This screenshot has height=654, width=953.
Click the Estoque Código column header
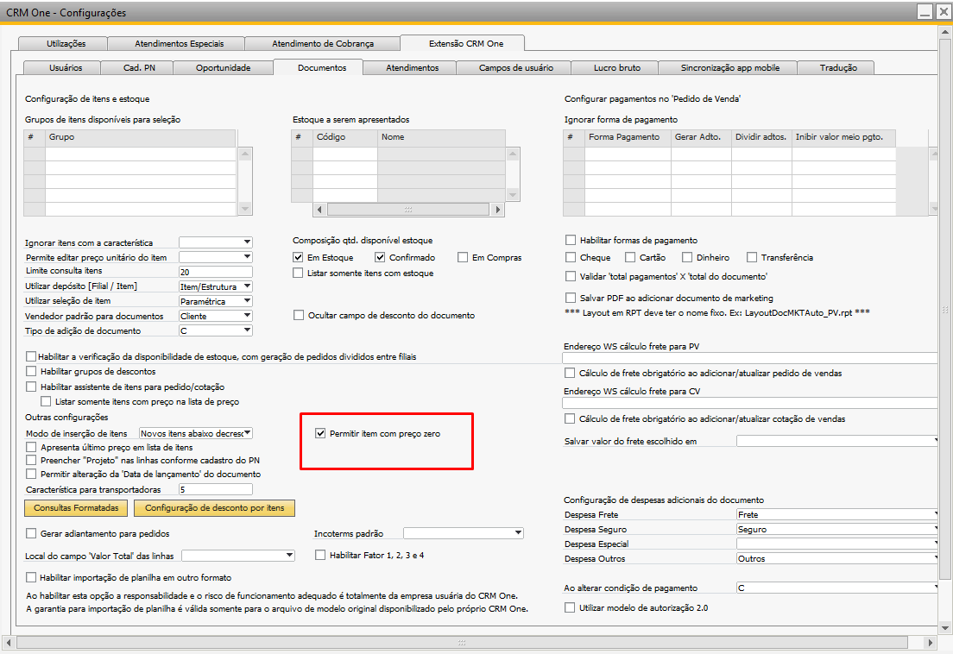coord(345,137)
